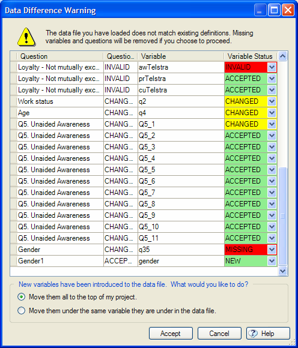Sort by Variable Status column header

250,56
